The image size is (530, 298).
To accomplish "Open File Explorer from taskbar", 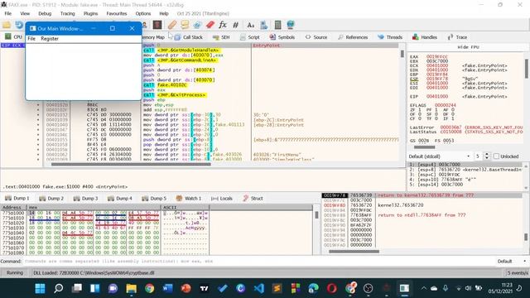I will click(x=131, y=288).
